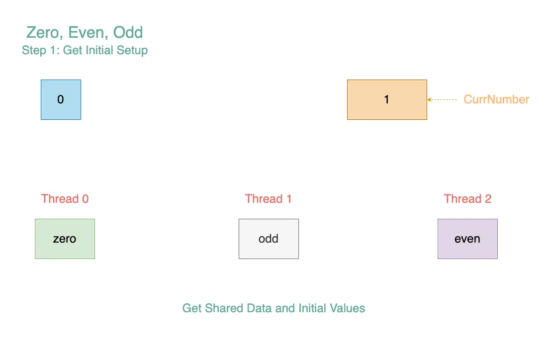Click the word even inside purple box
The height and width of the screenshot is (348, 547).
[x=467, y=239]
